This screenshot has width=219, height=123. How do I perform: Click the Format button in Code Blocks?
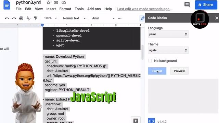point(157,71)
